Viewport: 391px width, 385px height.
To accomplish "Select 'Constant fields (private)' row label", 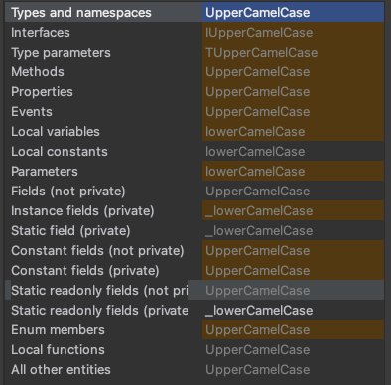I will click(x=85, y=271).
